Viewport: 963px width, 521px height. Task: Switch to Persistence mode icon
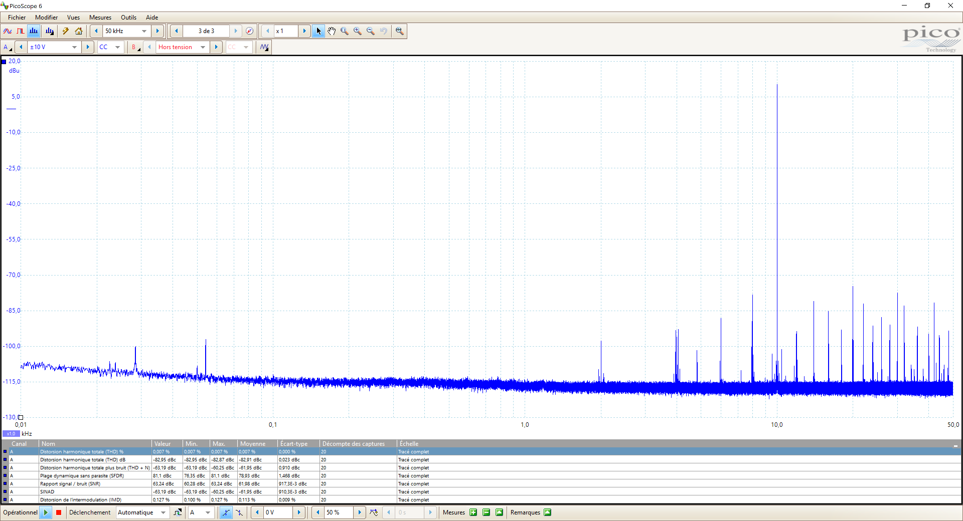[x=21, y=31]
